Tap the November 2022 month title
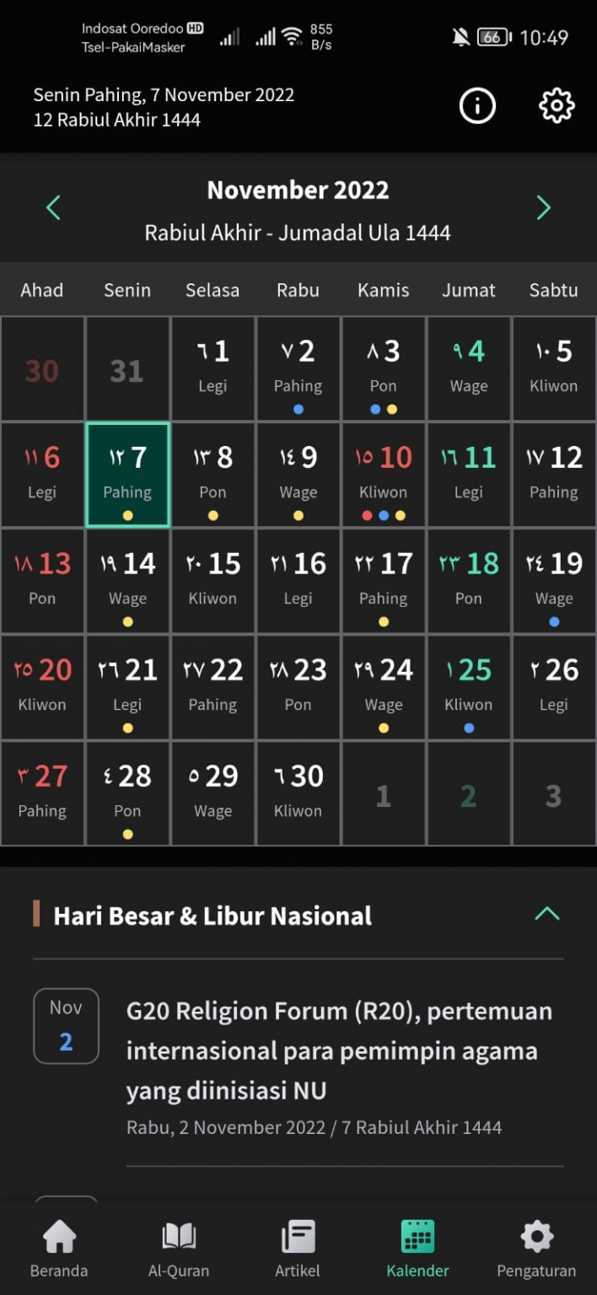The width and height of the screenshot is (597, 1295). pos(297,190)
